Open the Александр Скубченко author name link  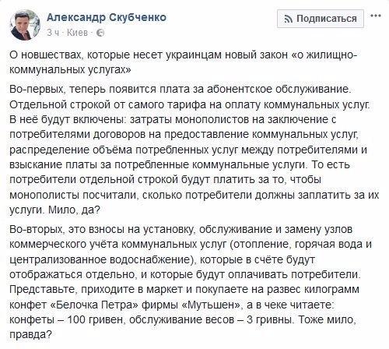tap(107, 17)
